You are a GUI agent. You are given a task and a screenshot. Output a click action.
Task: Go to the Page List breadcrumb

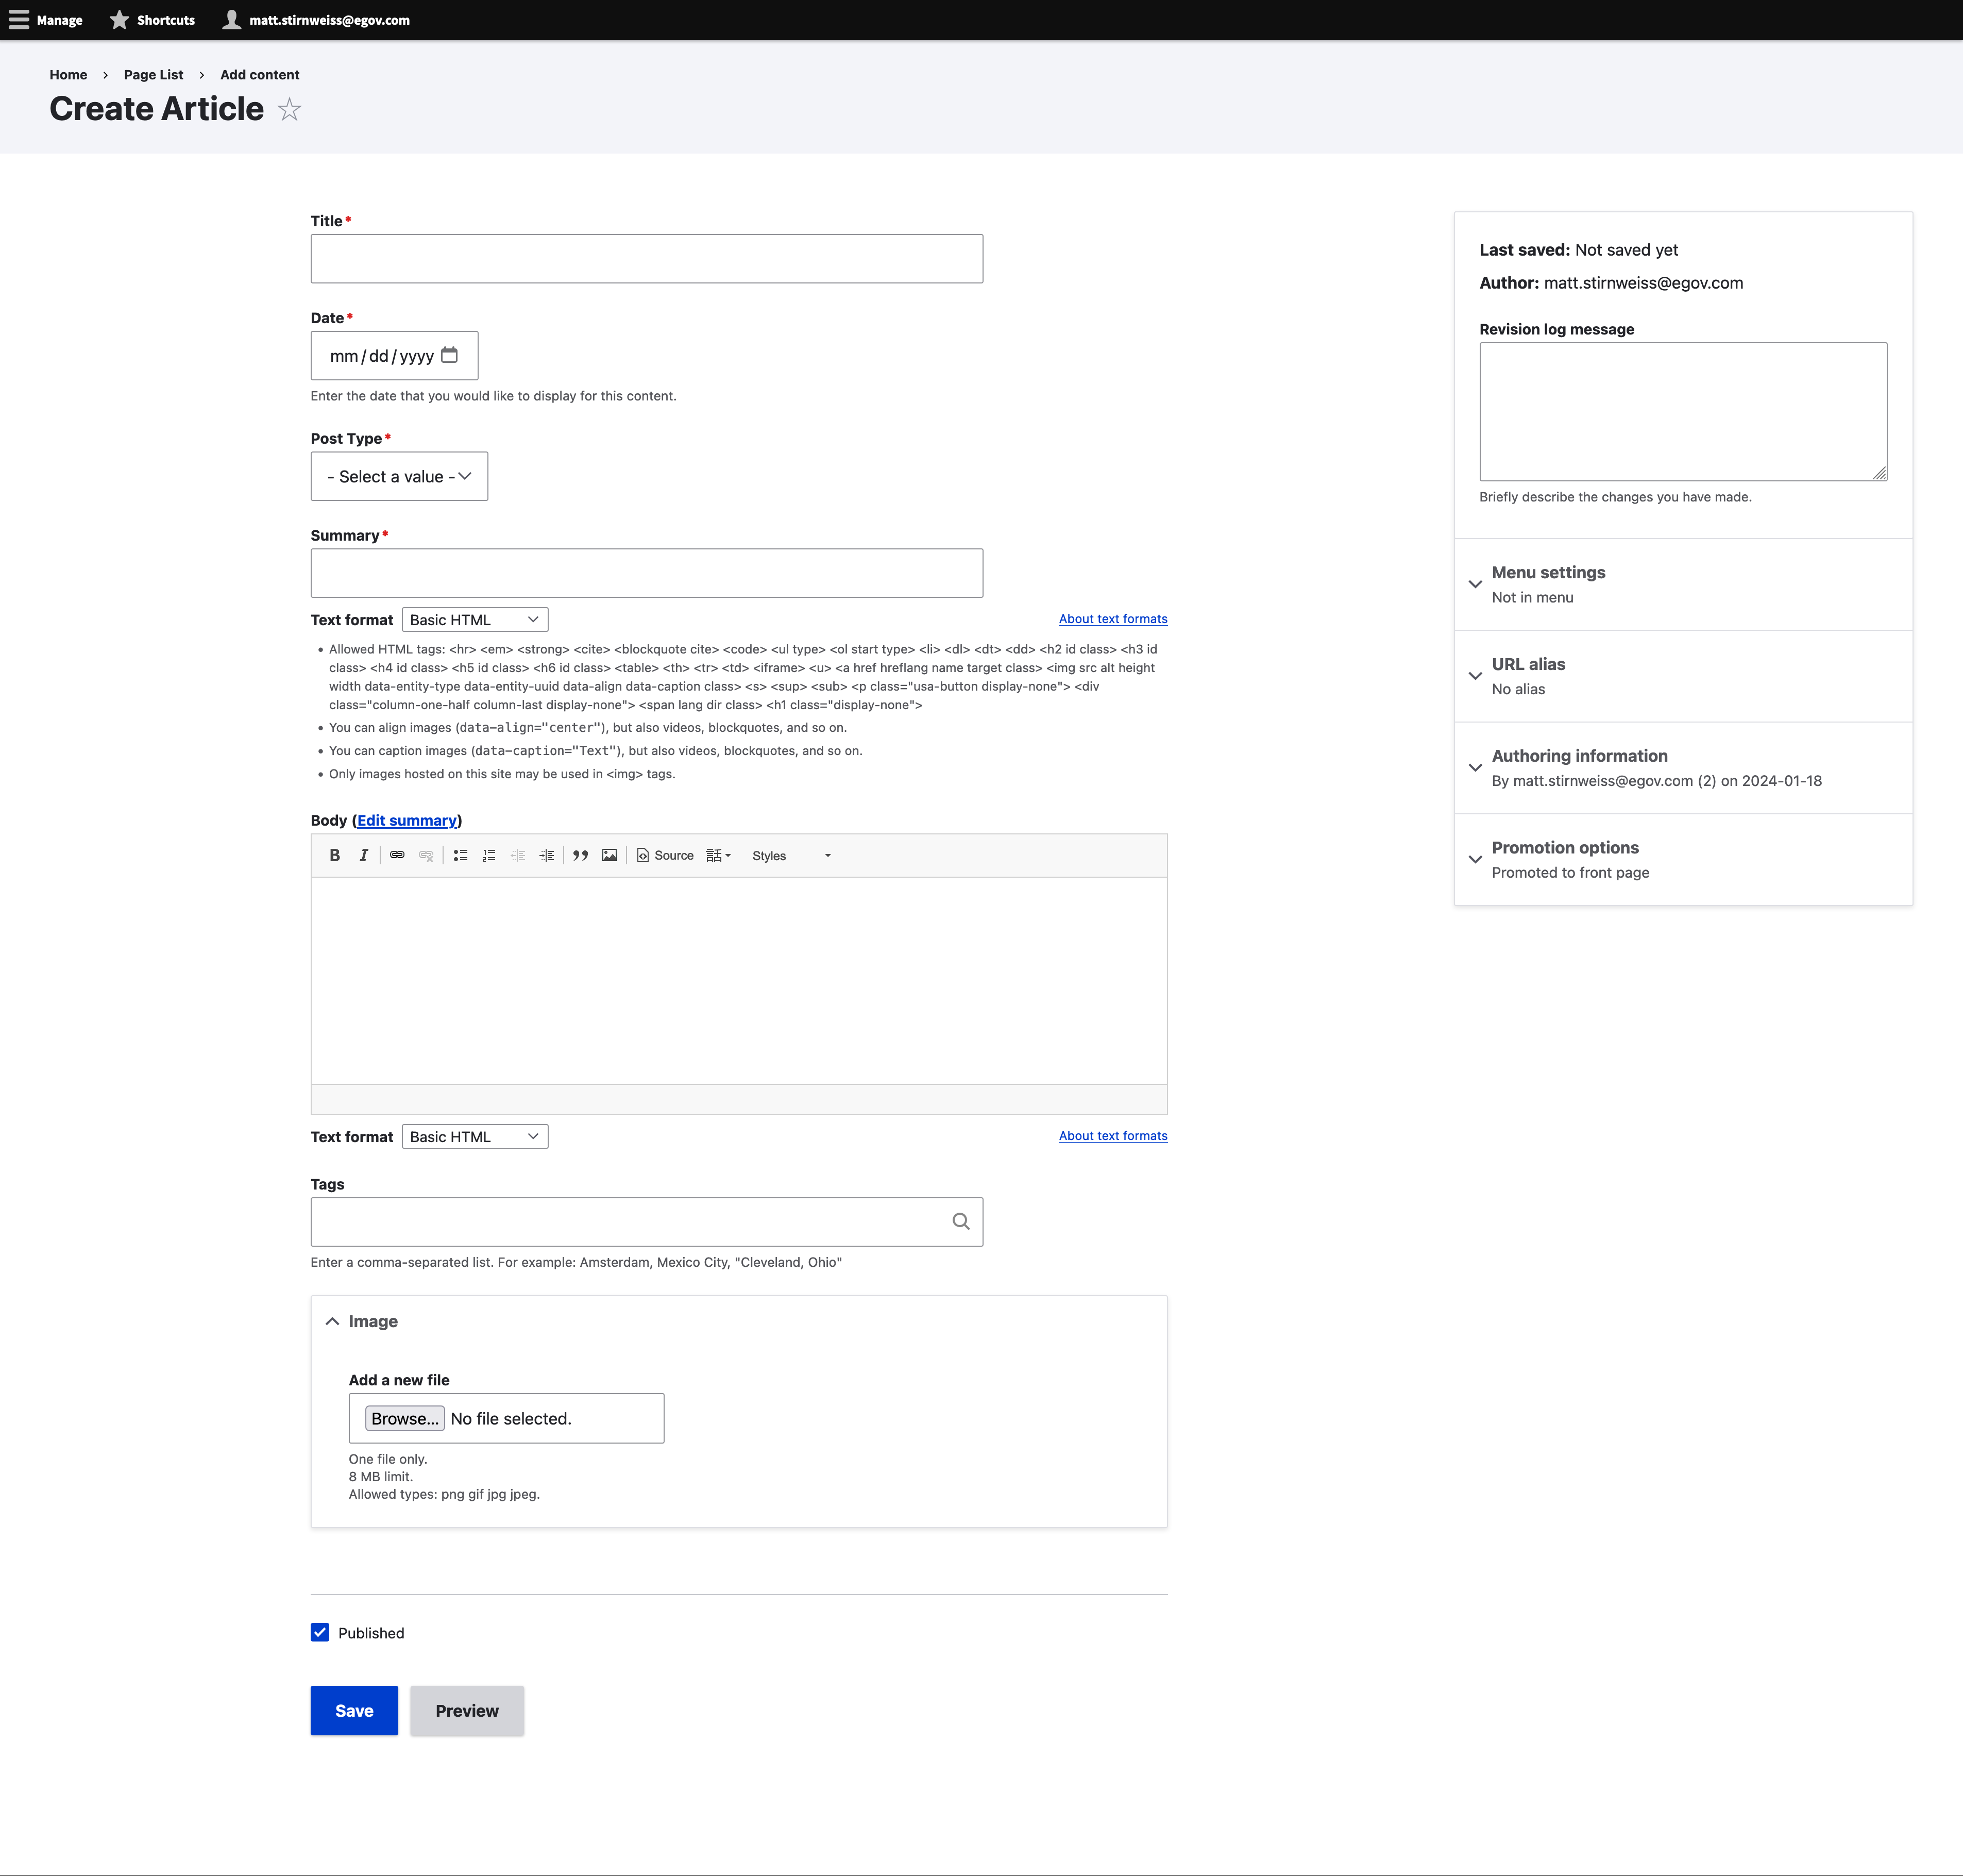click(x=153, y=74)
